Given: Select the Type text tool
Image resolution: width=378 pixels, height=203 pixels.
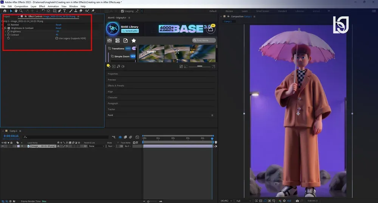Looking at the screenshot, I should point(65,11).
